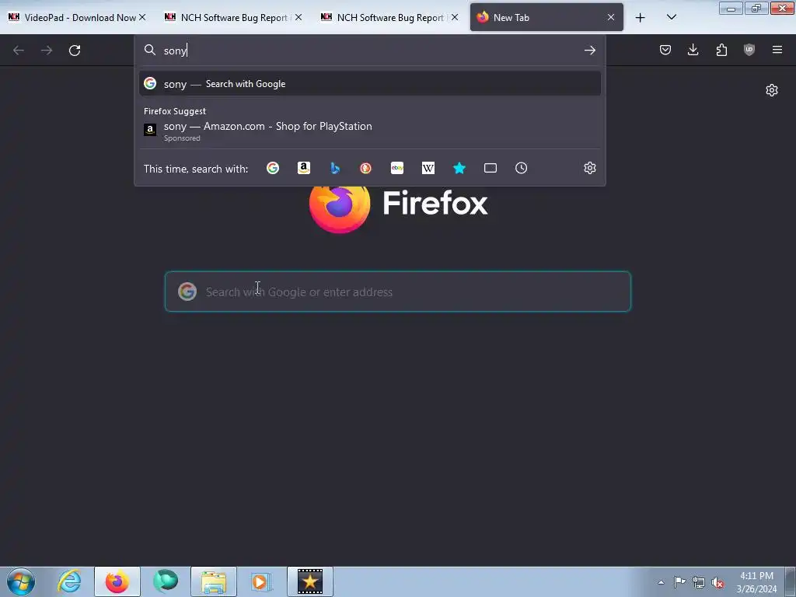Viewport: 796px width, 597px height.
Task: Close the New Tab tab
Action: (x=611, y=17)
